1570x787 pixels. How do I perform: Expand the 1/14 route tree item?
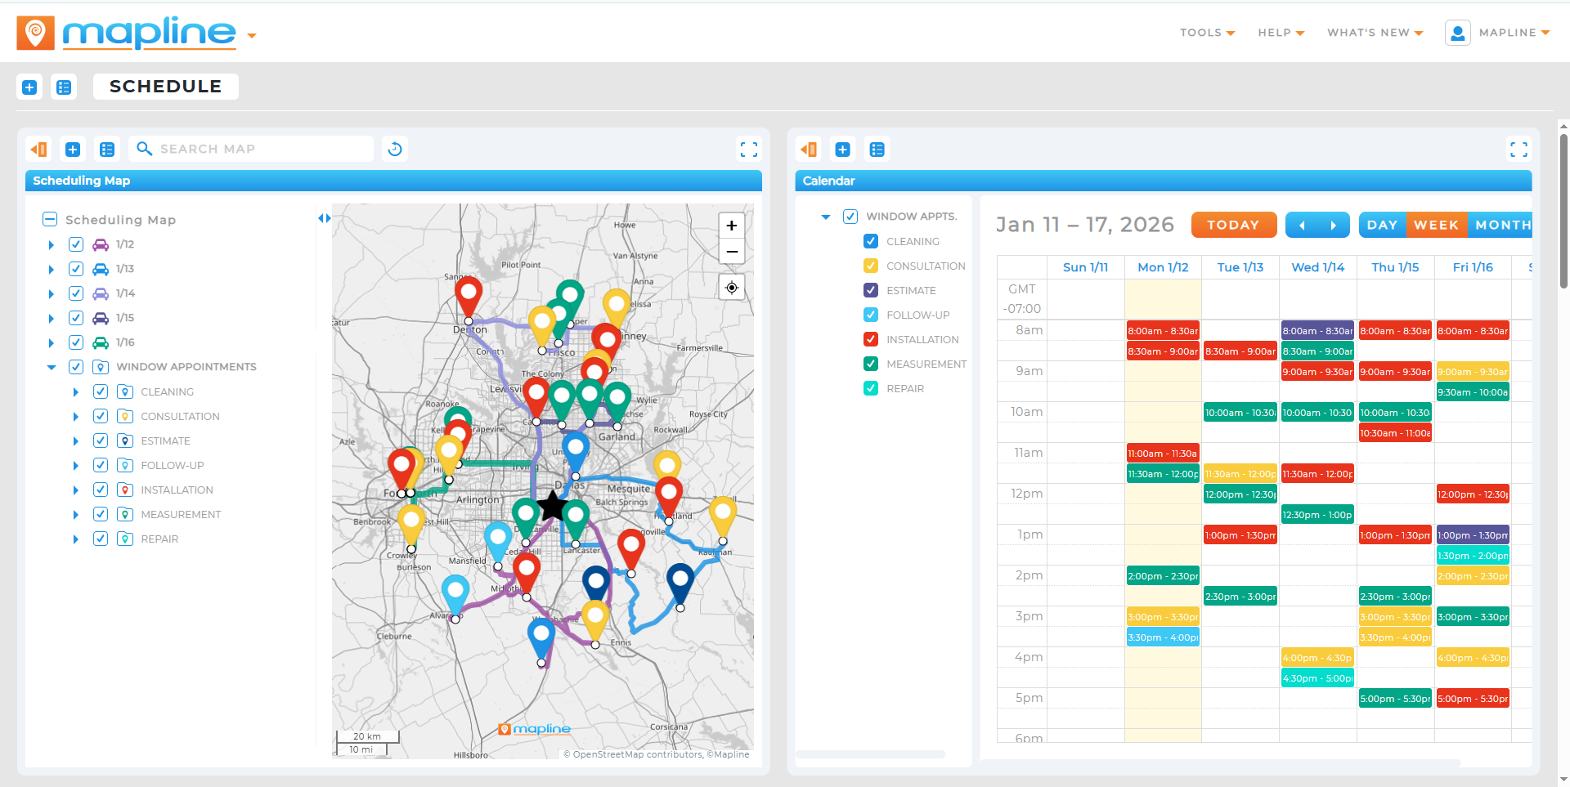point(52,293)
